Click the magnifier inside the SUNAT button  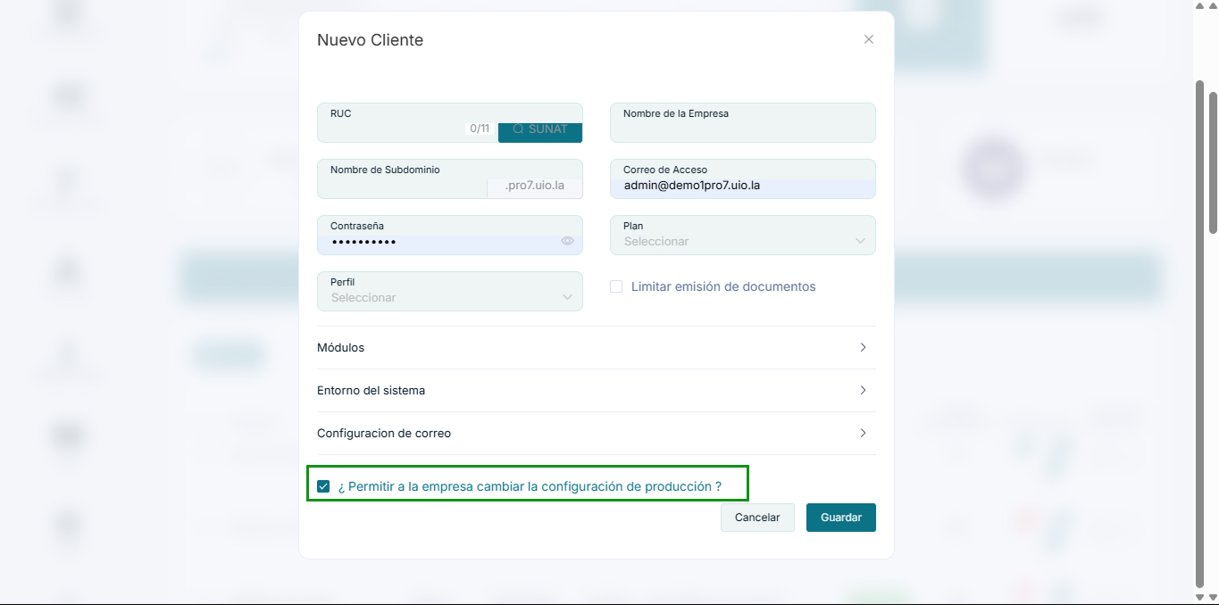point(517,128)
